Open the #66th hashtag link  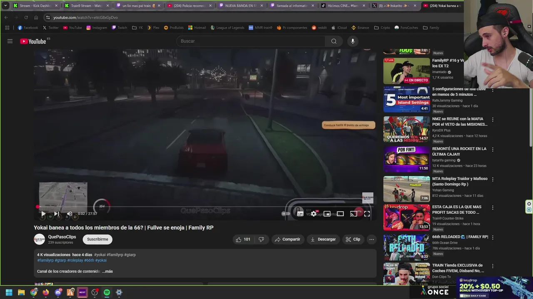(x=89, y=260)
